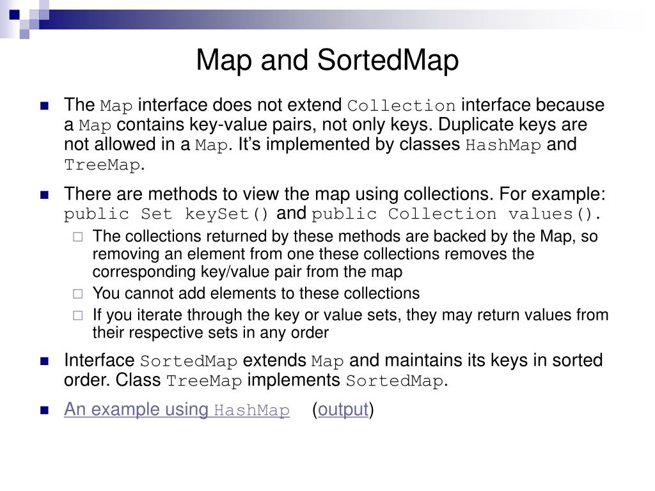Image resolution: width=655 pixels, height=491 pixels.
Task: Click "HashMap" in "classes HashMap and"
Action: (503, 145)
